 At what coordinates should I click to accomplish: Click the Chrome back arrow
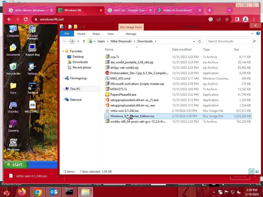(x=9, y=19)
